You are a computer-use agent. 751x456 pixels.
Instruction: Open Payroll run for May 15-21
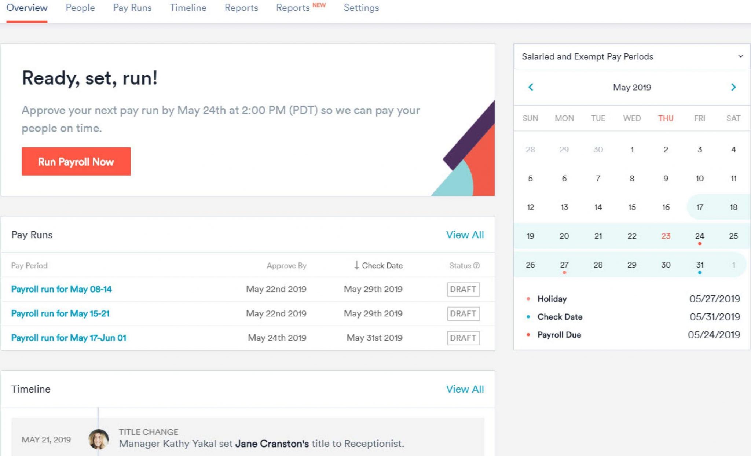point(60,313)
